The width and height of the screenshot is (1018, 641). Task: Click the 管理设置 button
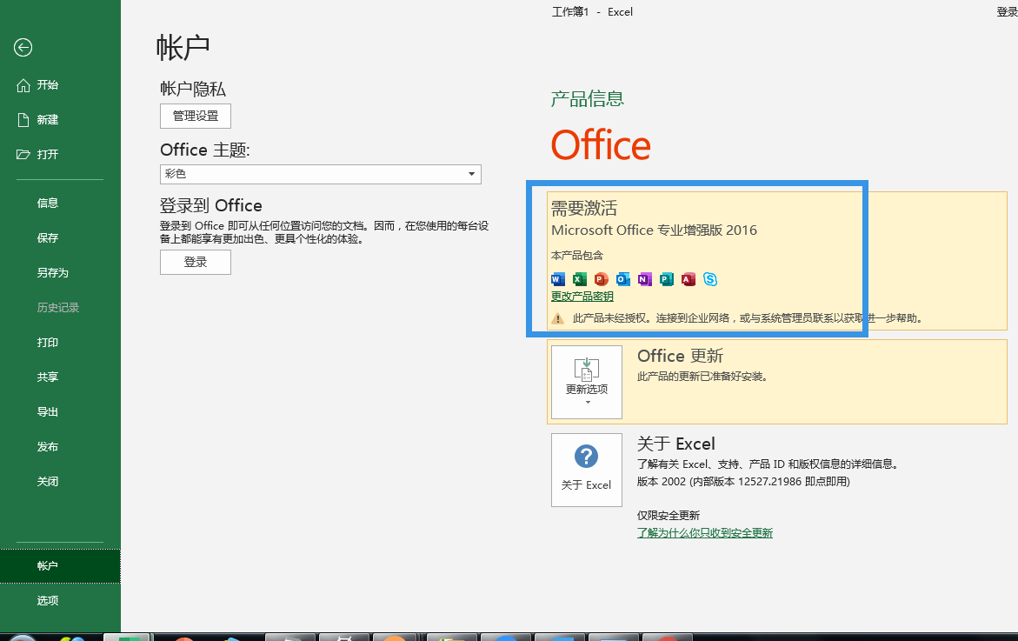[196, 117]
